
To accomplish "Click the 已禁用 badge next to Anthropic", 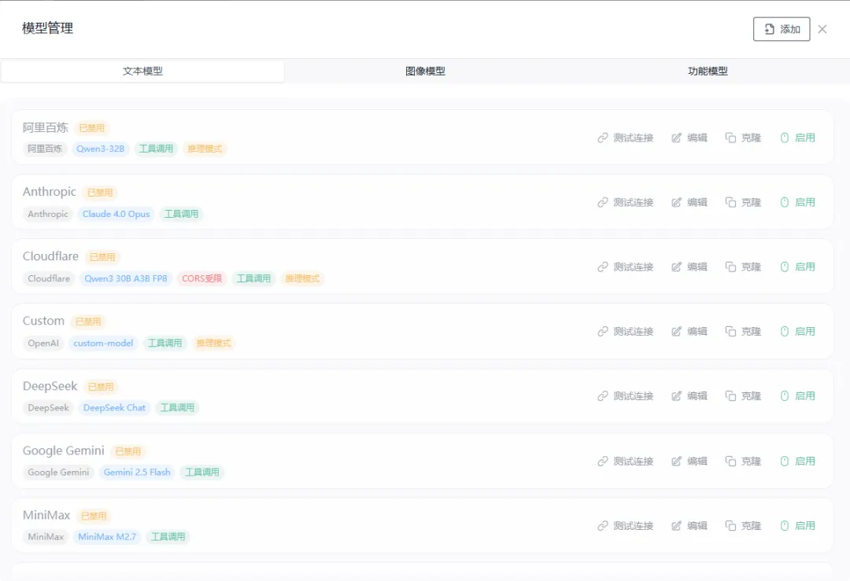I will click(100, 193).
